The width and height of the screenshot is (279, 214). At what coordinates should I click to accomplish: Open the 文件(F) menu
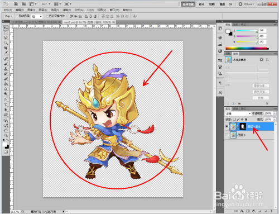point(8,10)
